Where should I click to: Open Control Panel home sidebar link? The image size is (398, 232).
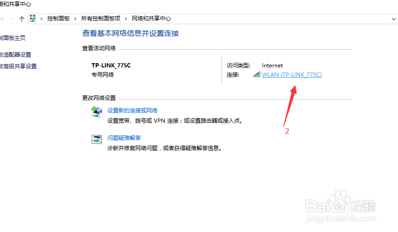coord(13,38)
